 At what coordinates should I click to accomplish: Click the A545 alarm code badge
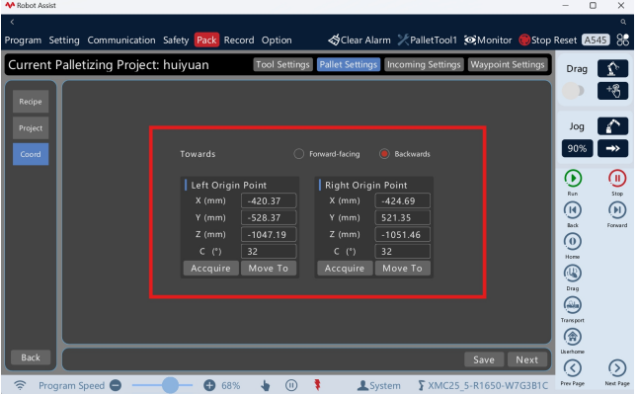tap(596, 39)
